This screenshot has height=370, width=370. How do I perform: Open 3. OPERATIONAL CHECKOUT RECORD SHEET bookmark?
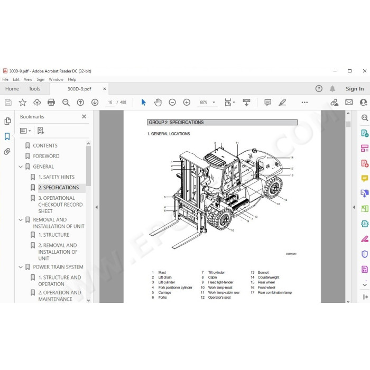click(x=60, y=205)
